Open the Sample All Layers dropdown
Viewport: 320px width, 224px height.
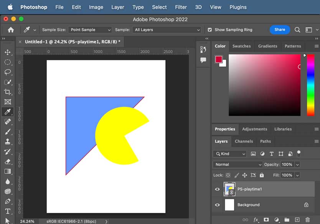(167, 30)
